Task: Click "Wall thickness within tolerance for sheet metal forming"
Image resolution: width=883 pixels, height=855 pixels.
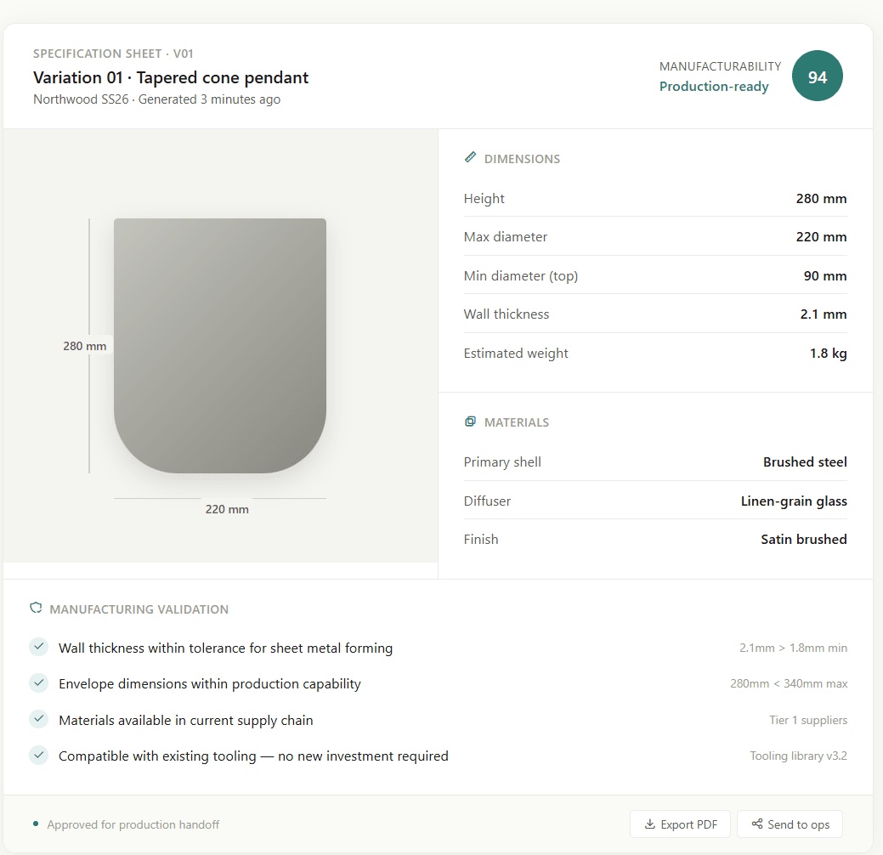Action: click(x=225, y=648)
